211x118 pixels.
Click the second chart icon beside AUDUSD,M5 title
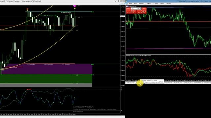(x=129, y=6)
